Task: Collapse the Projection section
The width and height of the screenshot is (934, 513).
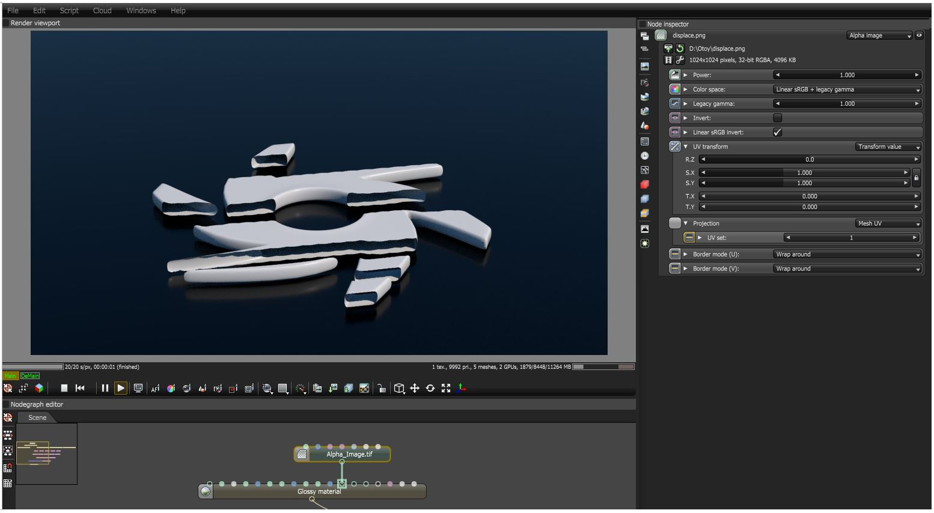Action: (686, 223)
